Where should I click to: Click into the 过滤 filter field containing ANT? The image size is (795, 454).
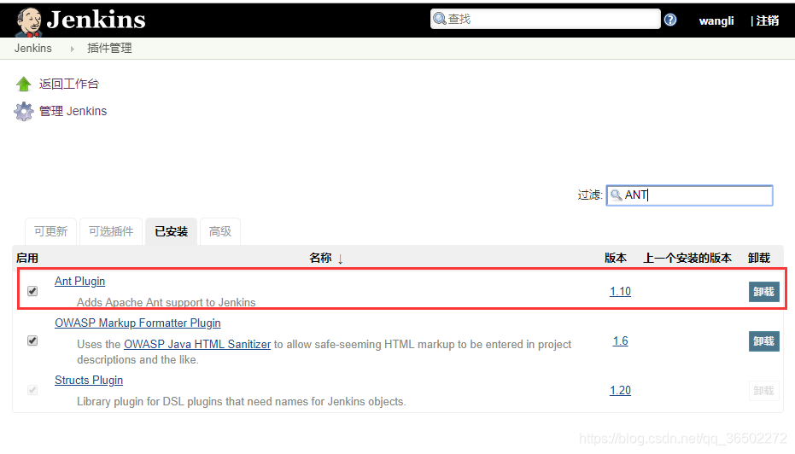point(690,195)
